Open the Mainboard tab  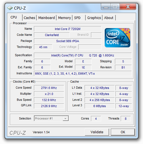click(46, 18)
